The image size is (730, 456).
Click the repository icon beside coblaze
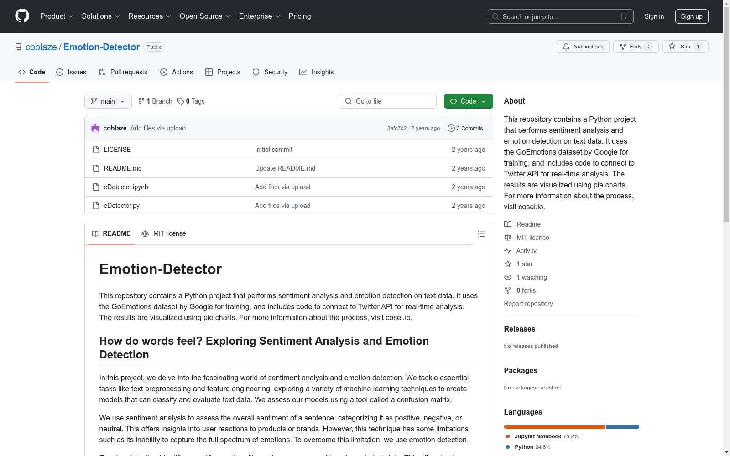(x=18, y=47)
